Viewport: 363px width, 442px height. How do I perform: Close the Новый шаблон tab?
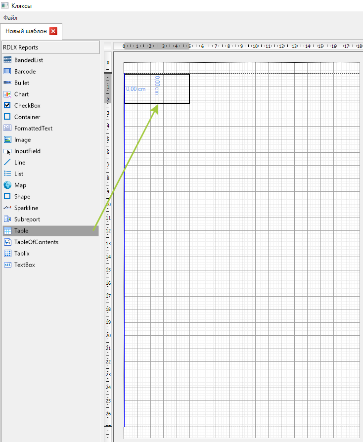pyautogui.click(x=53, y=31)
